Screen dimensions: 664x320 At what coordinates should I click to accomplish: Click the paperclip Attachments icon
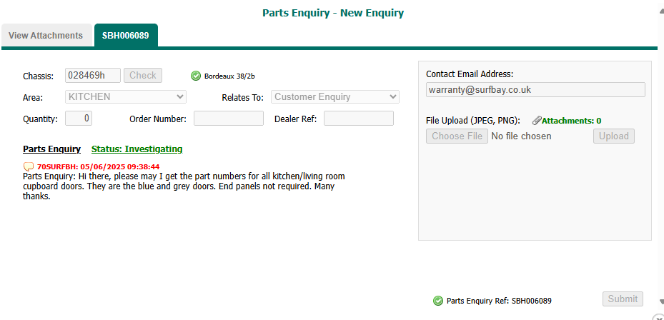tap(537, 121)
